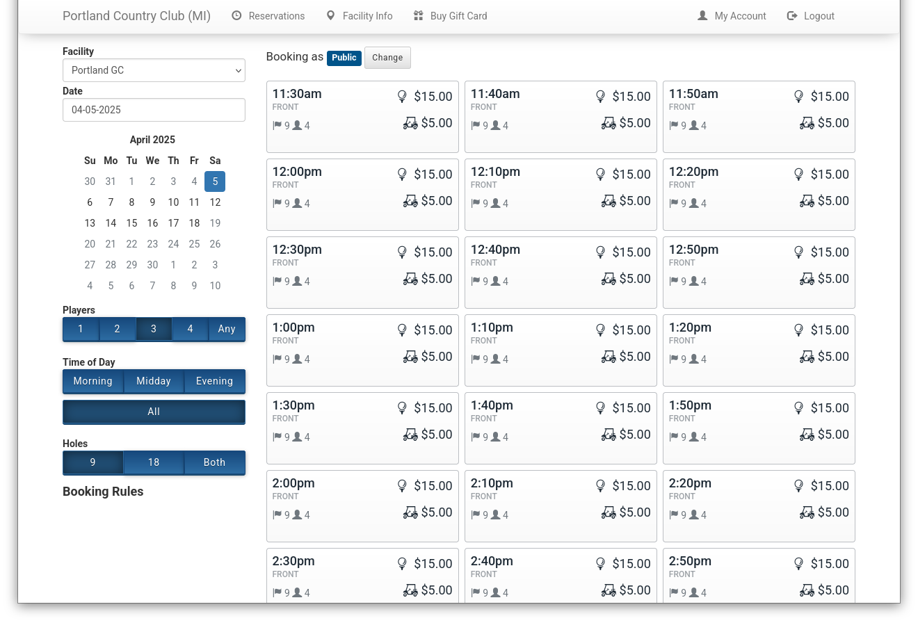Click the user icon beside My Account
Image resolution: width=918 pixels, height=623 pixels.
coord(702,15)
